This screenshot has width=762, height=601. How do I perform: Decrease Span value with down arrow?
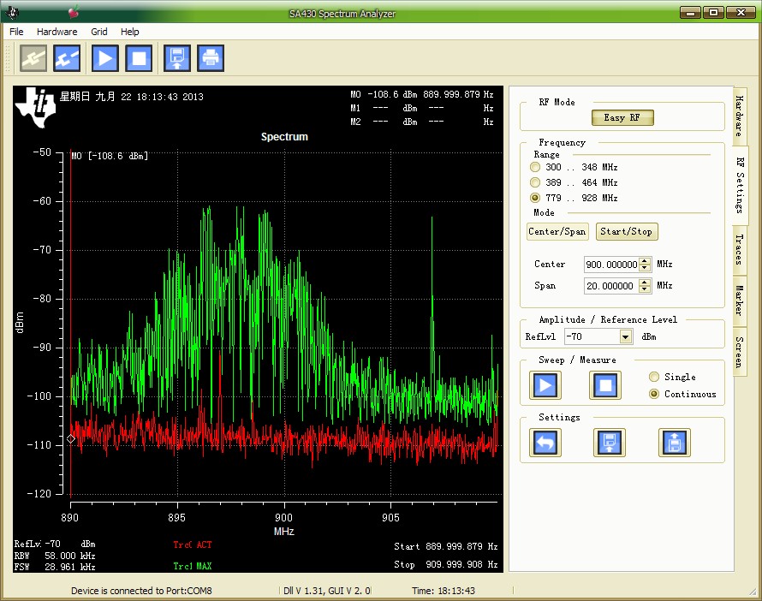tap(646, 289)
